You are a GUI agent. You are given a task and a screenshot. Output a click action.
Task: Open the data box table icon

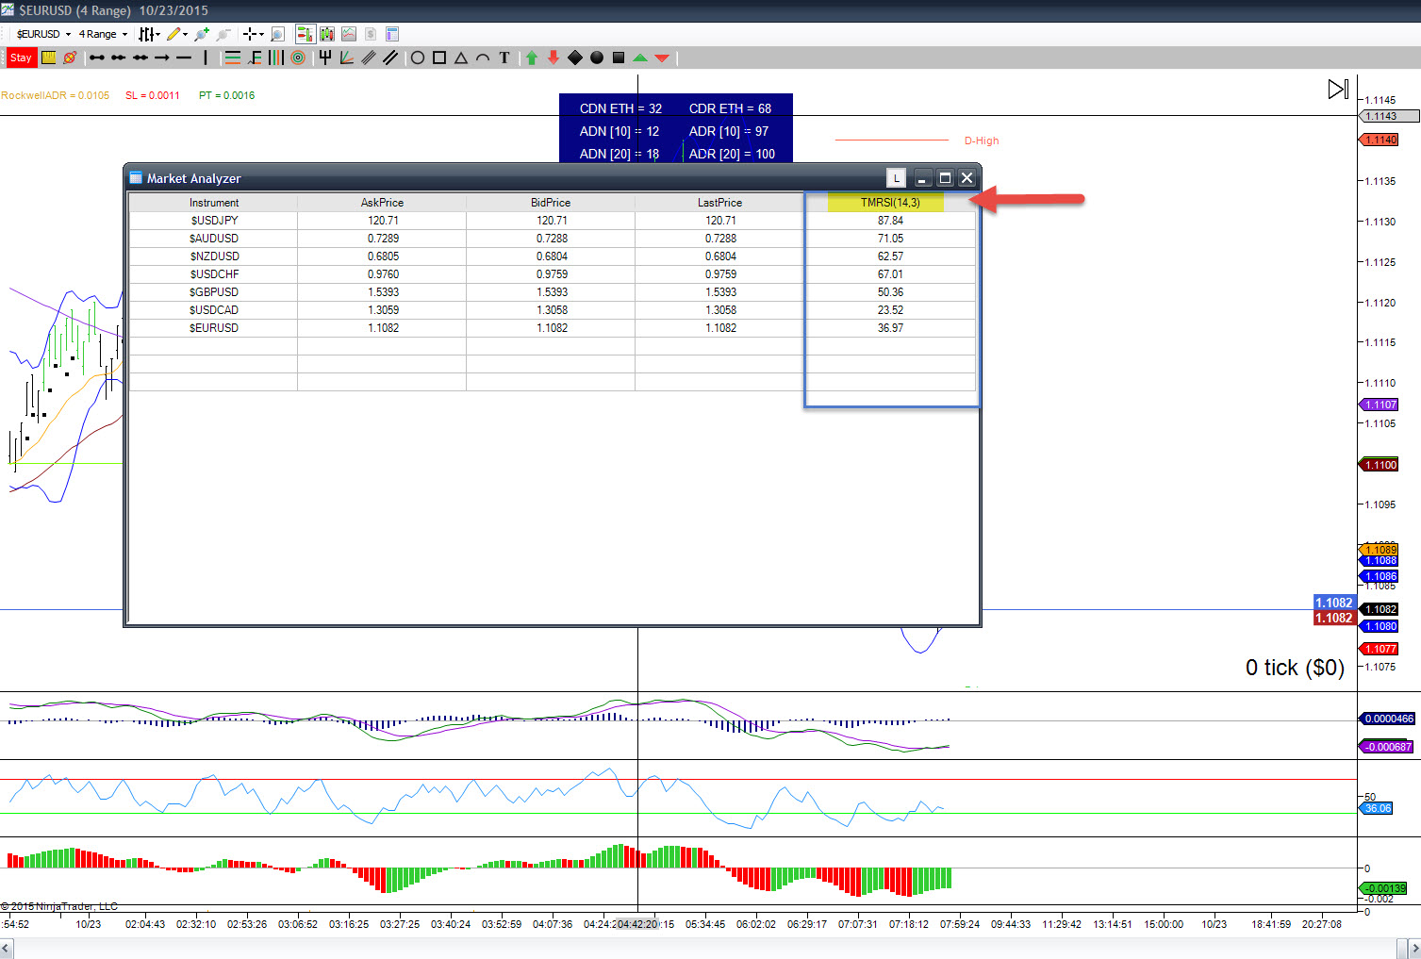(x=392, y=34)
